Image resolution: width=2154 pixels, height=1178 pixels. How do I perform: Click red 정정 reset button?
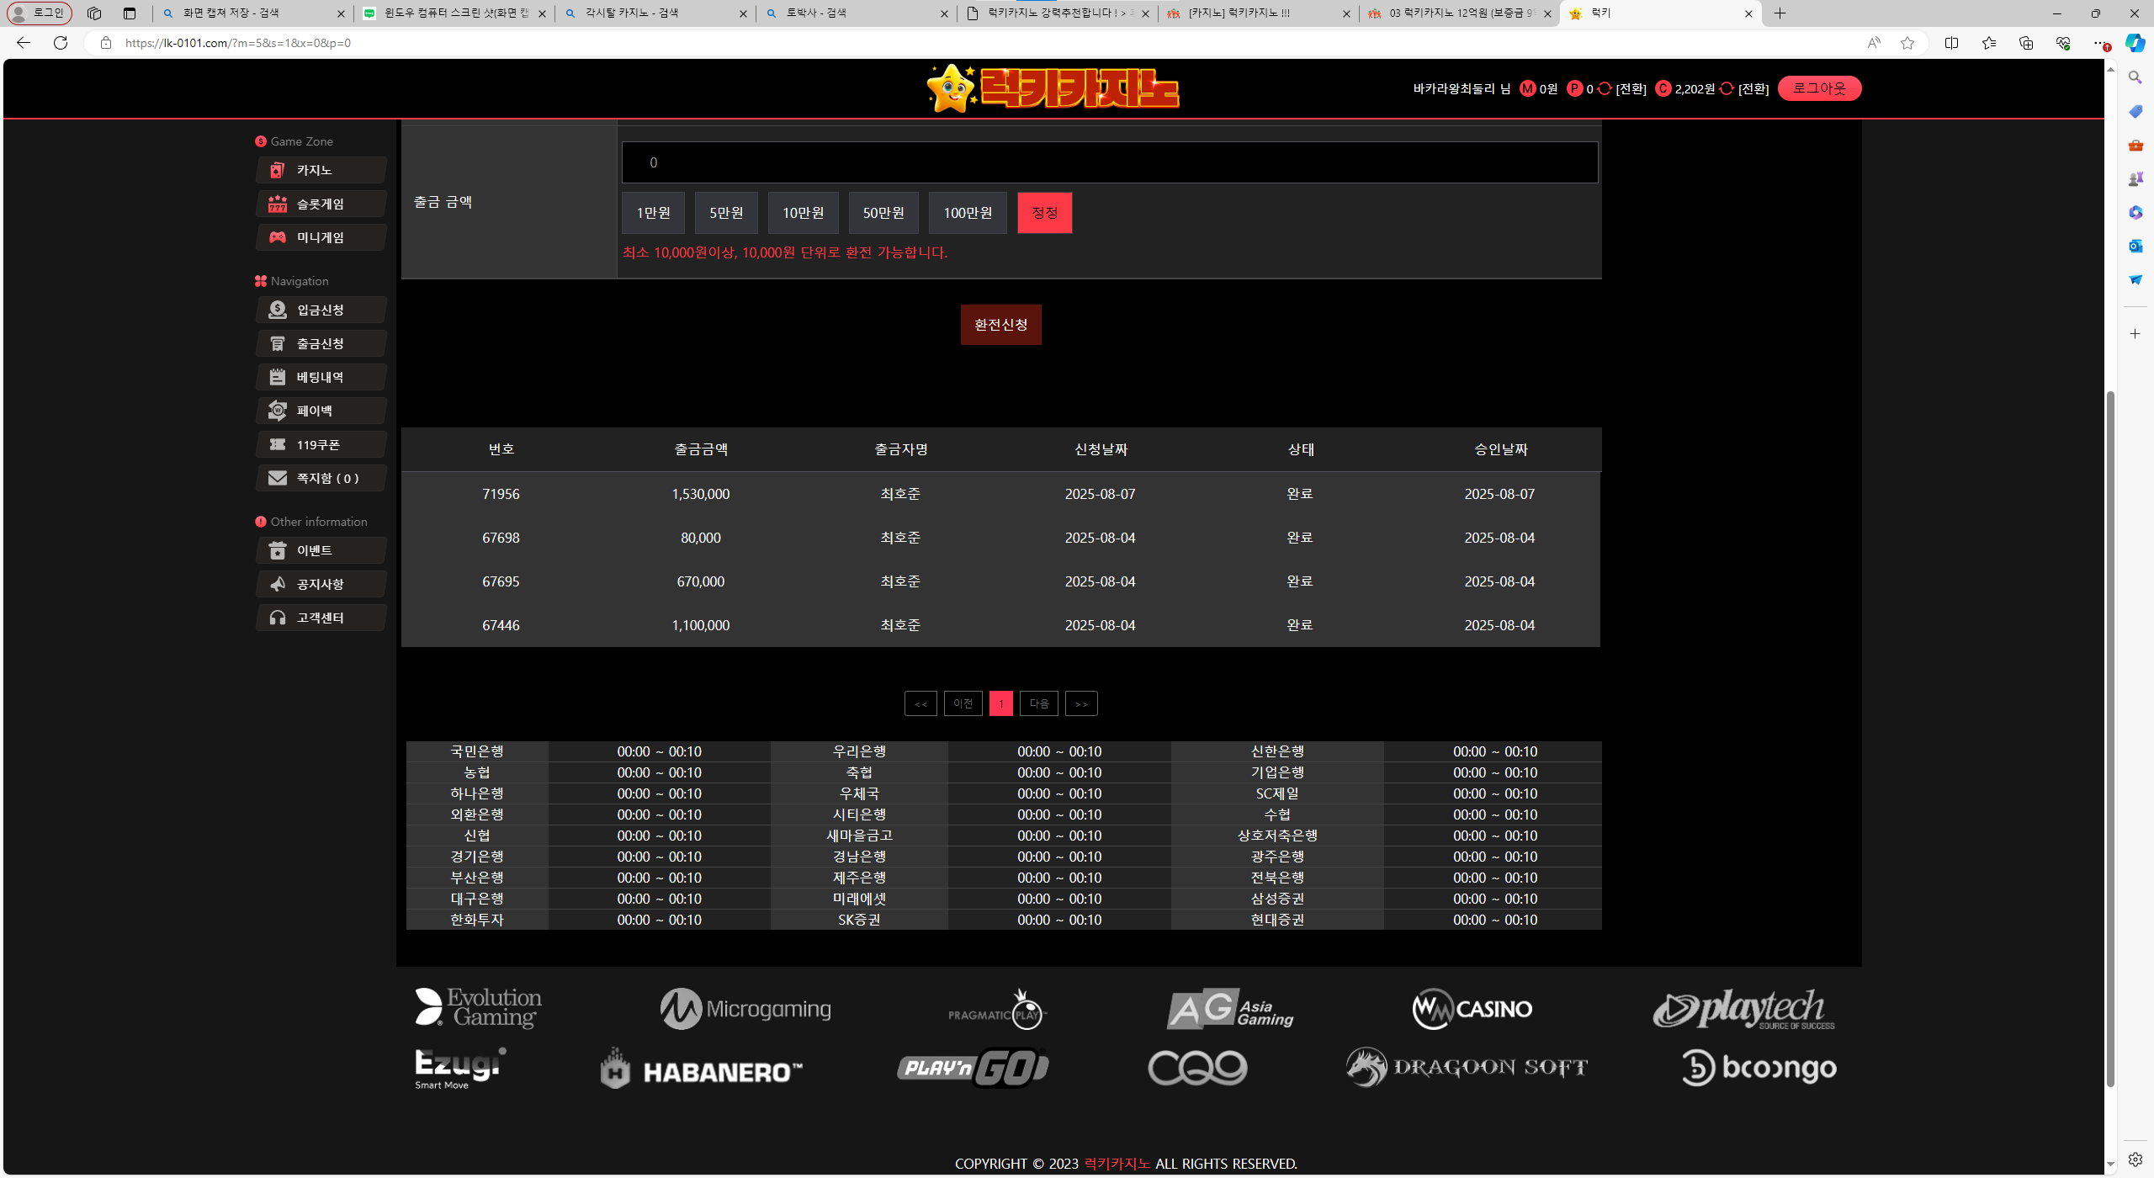1044,213
